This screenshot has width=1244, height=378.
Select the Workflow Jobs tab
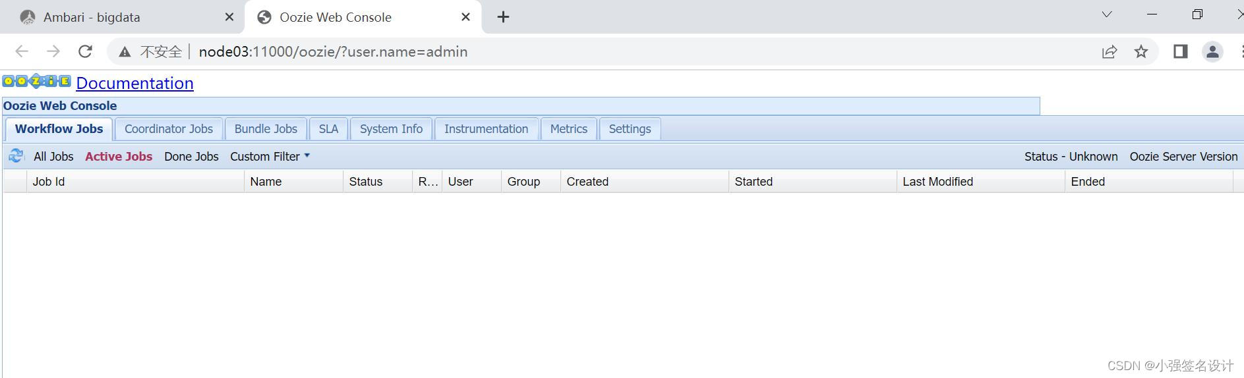pyautogui.click(x=59, y=129)
